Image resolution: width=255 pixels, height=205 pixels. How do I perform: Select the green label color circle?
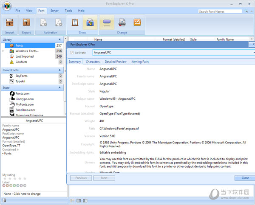pyautogui.click(x=14, y=185)
